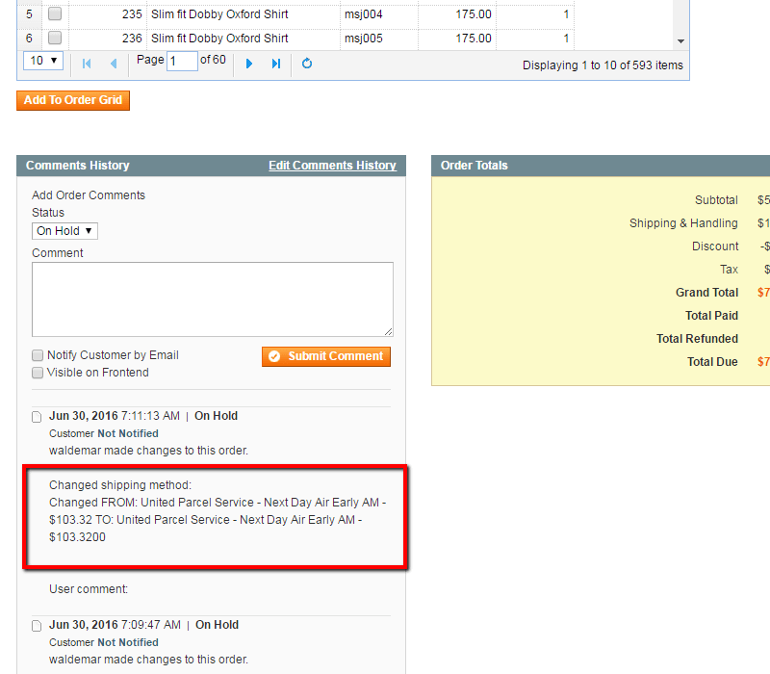Open Edit Comments History link
The height and width of the screenshot is (674, 770).
(332, 166)
